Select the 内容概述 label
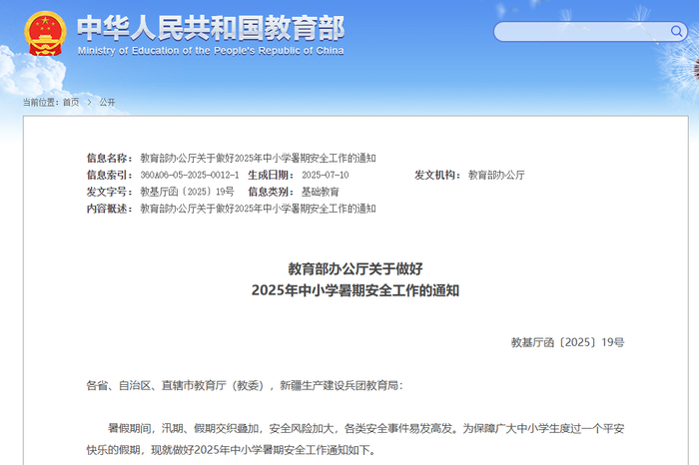The image size is (699, 465). [x=109, y=209]
